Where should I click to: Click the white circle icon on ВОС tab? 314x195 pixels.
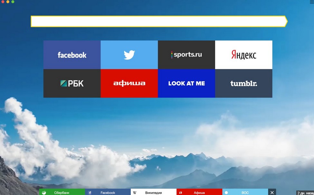[x=226, y=193]
